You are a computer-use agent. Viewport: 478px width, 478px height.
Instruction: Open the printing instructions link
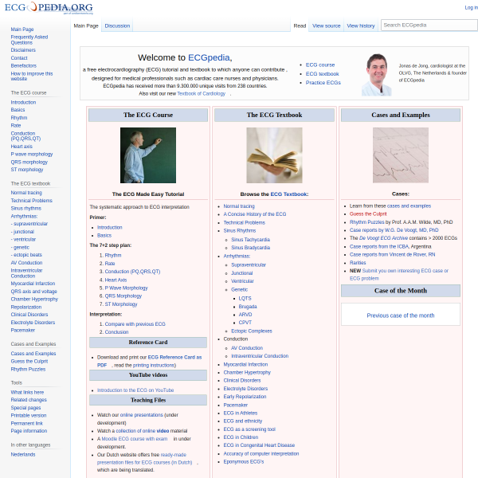tap(155, 365)
